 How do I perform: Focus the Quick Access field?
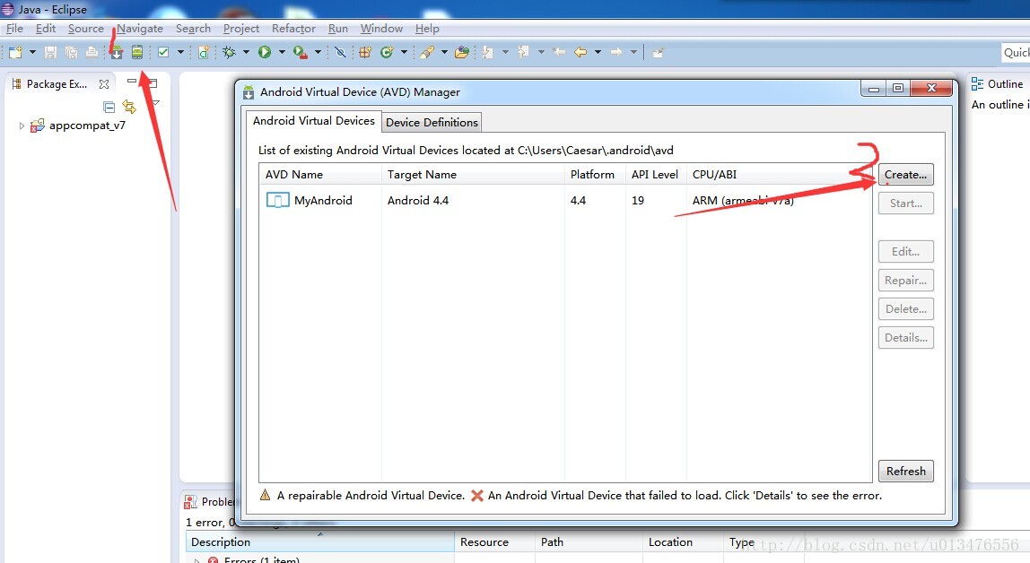[x=1016, y=53]
